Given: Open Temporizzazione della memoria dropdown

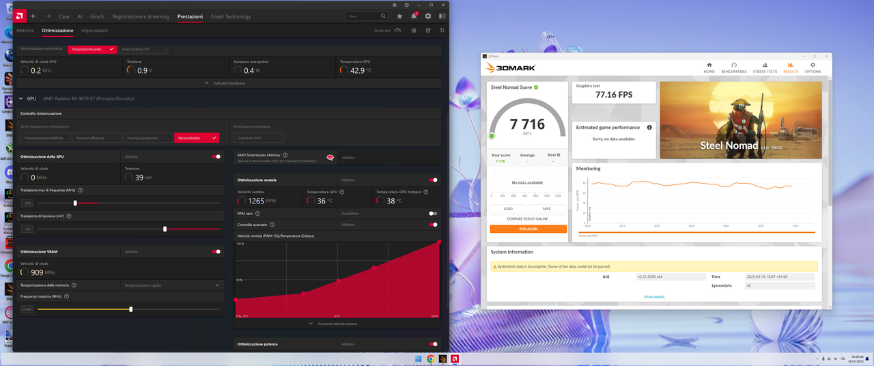Looking at the screenshot, I should (172, 285).
